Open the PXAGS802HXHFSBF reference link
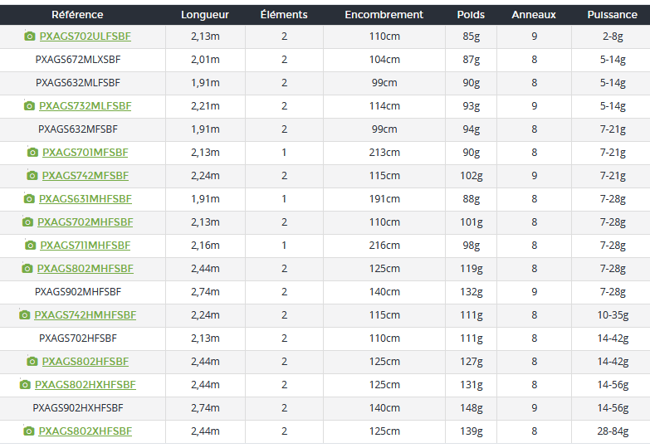 coord(86,385)
